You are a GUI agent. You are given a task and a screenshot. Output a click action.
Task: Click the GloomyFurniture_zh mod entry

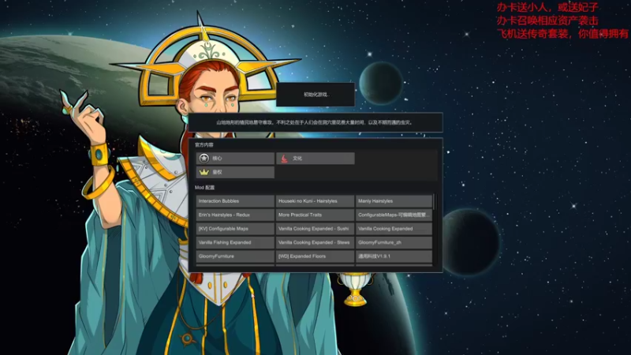tap(394, 242)
